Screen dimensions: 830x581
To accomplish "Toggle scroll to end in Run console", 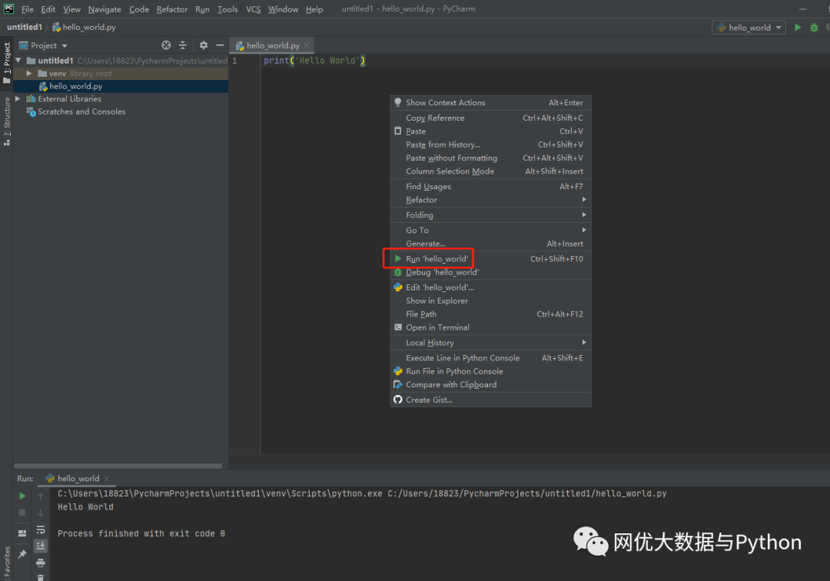I will coord(40,546).
